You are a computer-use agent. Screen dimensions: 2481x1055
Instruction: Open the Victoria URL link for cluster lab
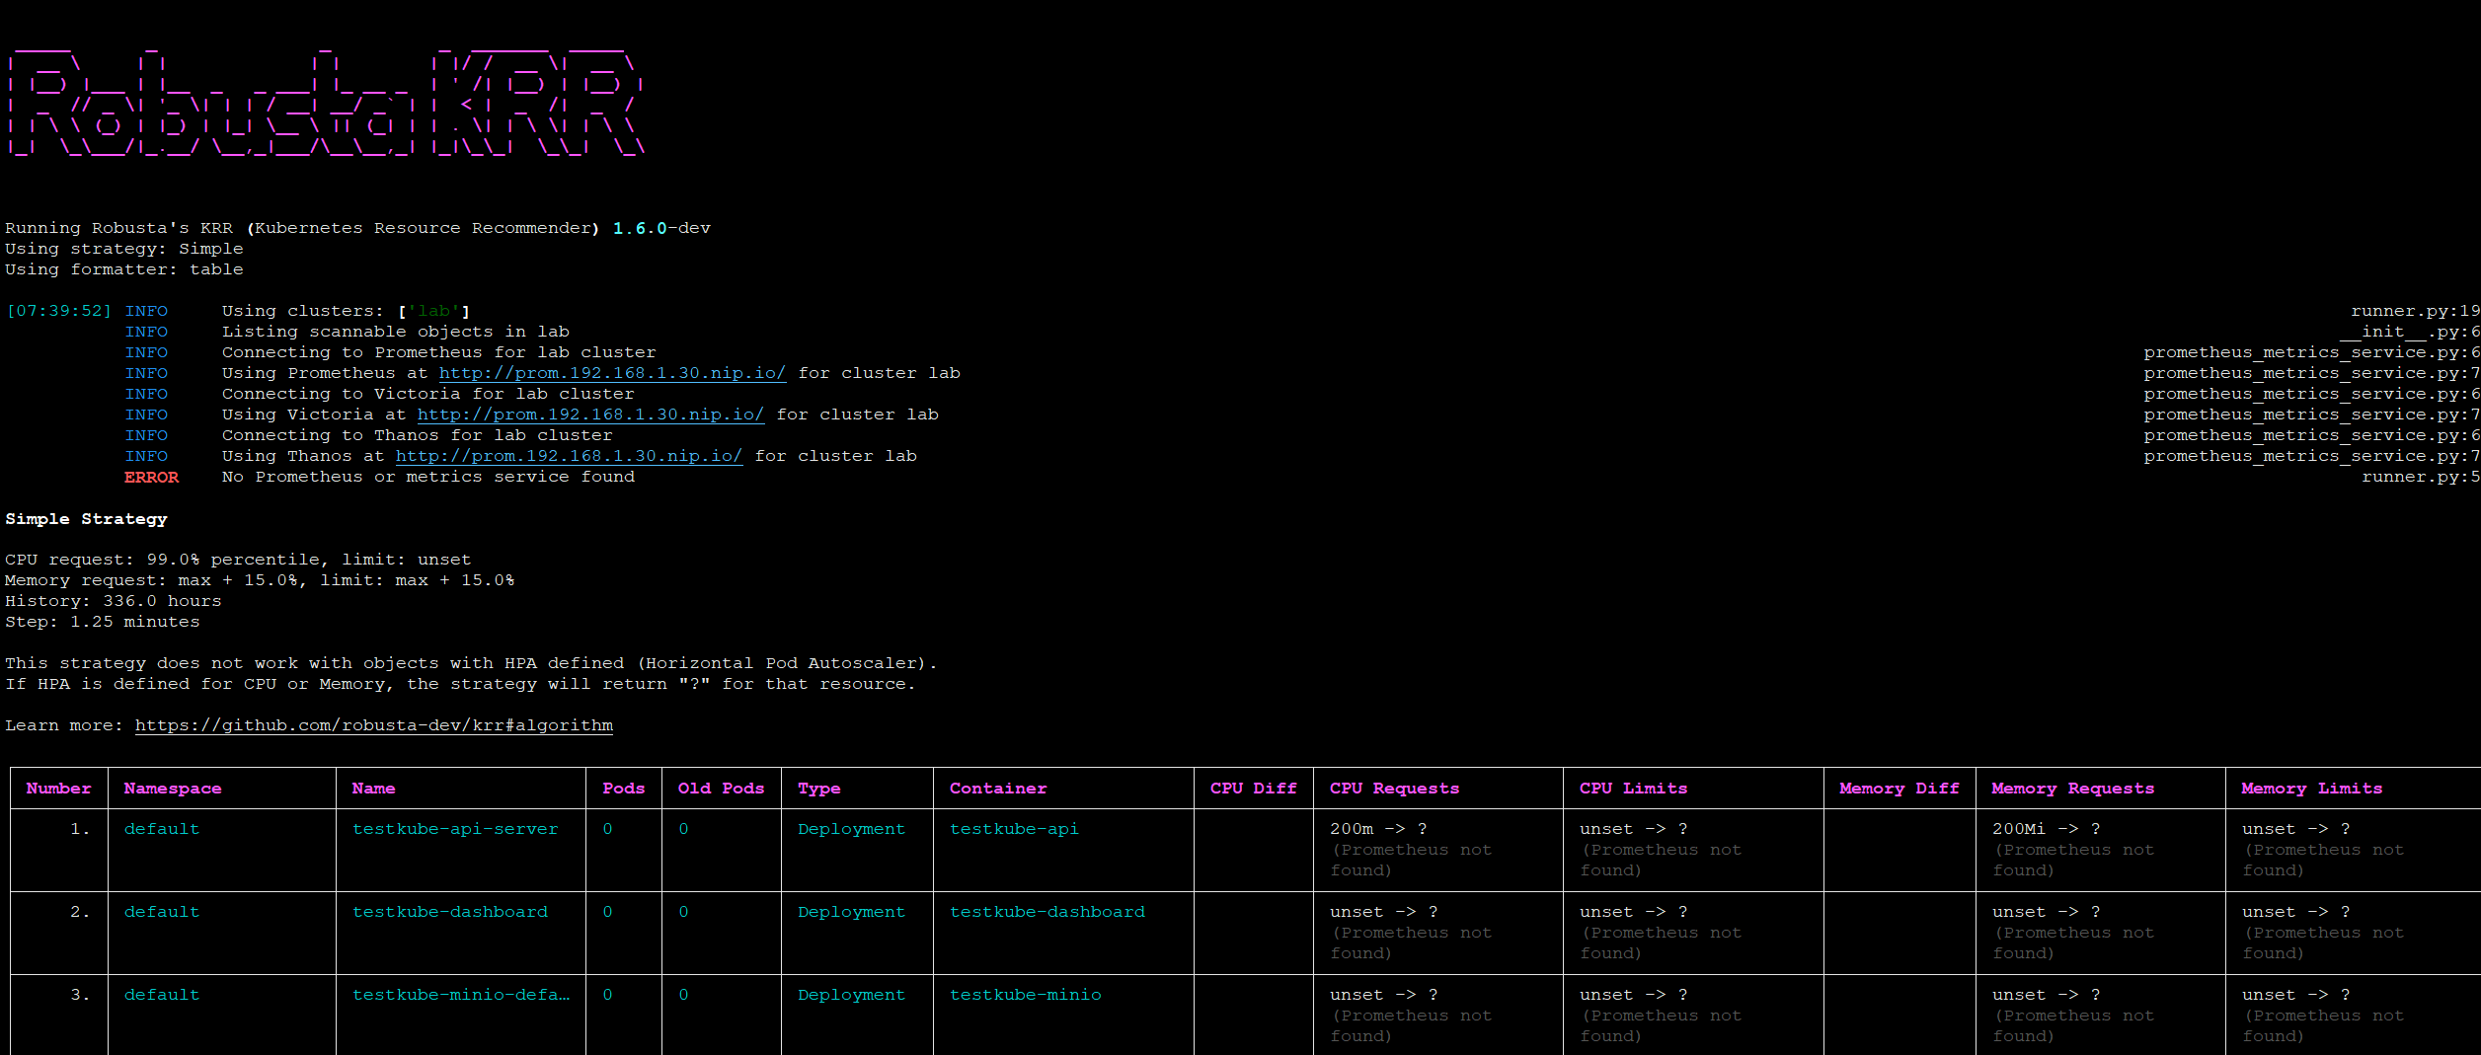pyautogui.click(x=590, y=414)
